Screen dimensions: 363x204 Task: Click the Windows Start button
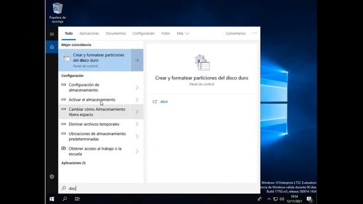point(52,199)
